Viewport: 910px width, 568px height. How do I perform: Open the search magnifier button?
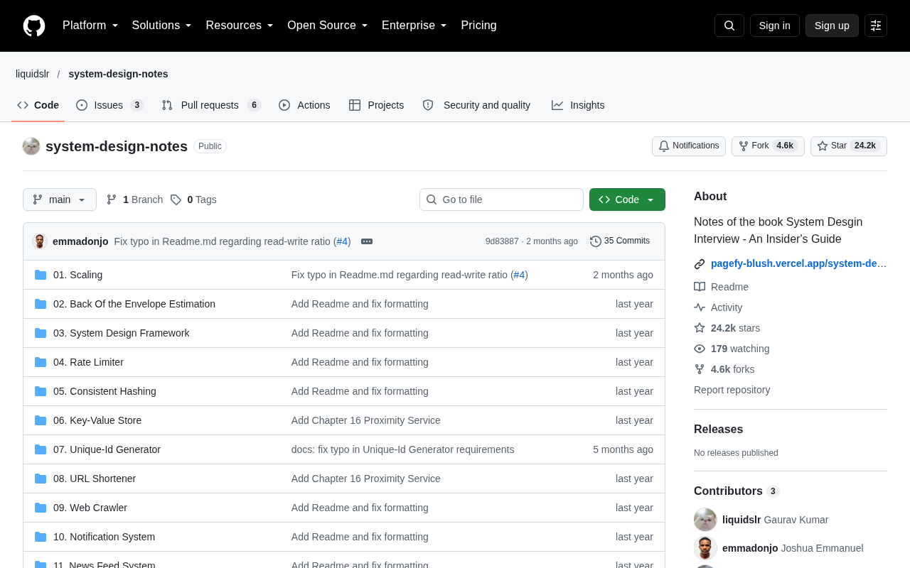(729, 26)
